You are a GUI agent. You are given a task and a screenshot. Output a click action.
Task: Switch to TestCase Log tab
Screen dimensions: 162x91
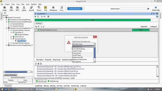[53, 81]
